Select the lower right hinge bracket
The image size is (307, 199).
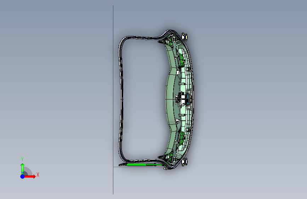[184, 162]
